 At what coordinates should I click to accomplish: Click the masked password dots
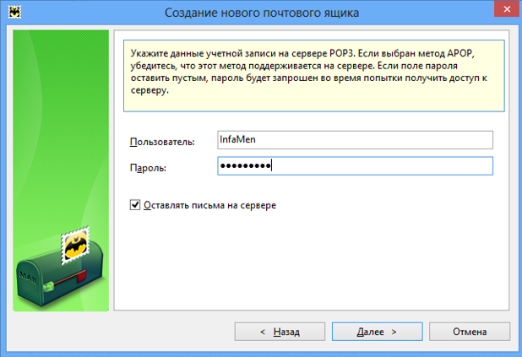245,166
